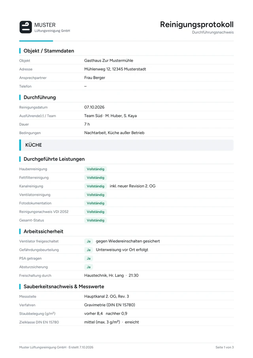
Task: Click the Objekt / Stammdaten heading
Action: (x=49, y=51)
